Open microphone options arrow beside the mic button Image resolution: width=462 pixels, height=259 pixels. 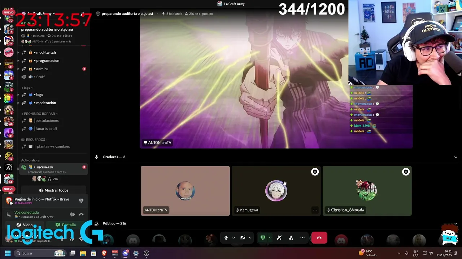point(234,238)
